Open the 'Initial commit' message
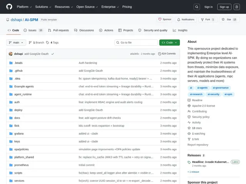This screenshot has width=246, height=184. click(86, 165)
